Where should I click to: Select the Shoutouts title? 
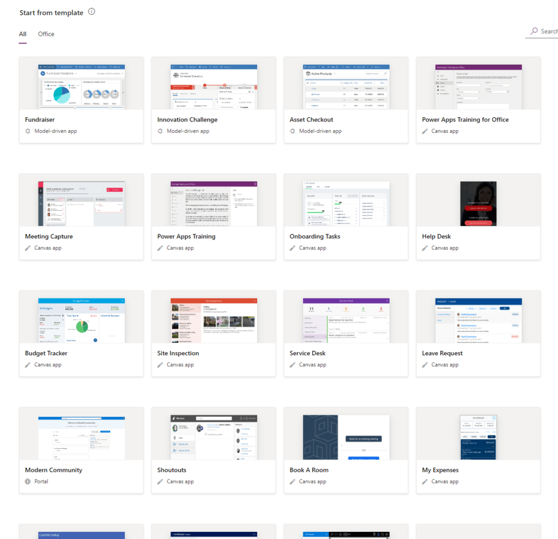[172, 470]
